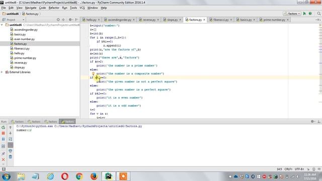The width and height of the screenshot is (322, 181).
Task: Click the restore layout icon in Run panel
Action: (x=4, y=146)
